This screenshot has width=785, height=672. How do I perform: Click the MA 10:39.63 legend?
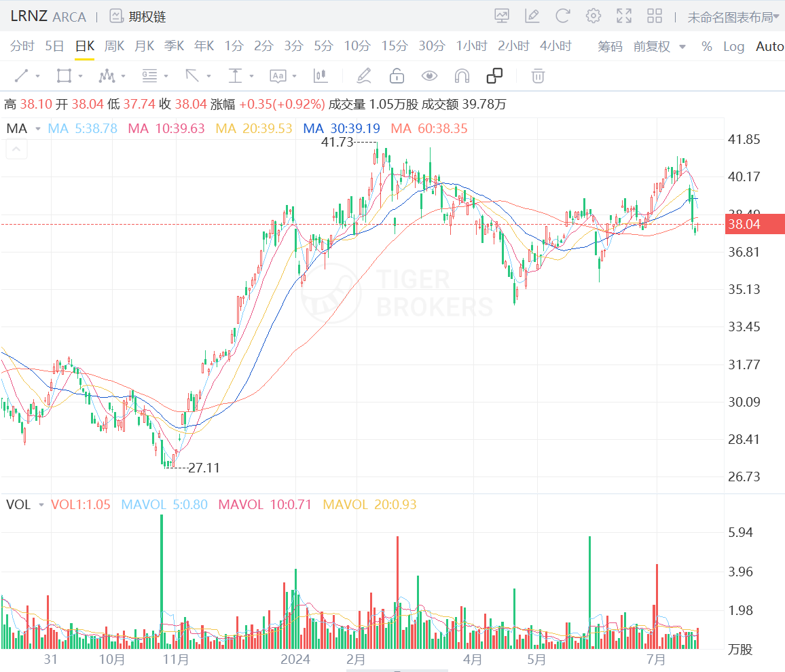point(166,129)
